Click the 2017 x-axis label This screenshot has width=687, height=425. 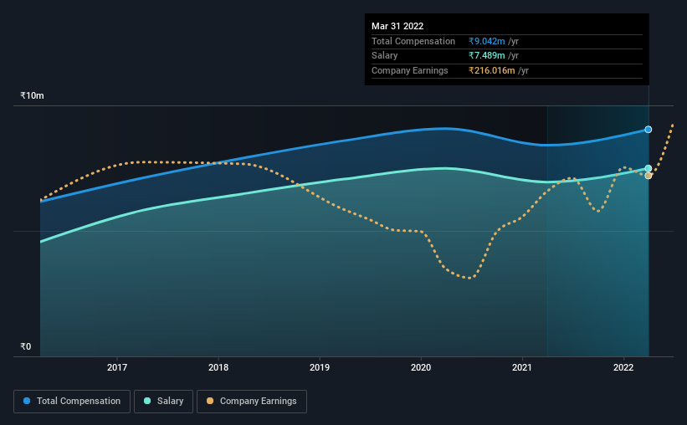[117, 367]
